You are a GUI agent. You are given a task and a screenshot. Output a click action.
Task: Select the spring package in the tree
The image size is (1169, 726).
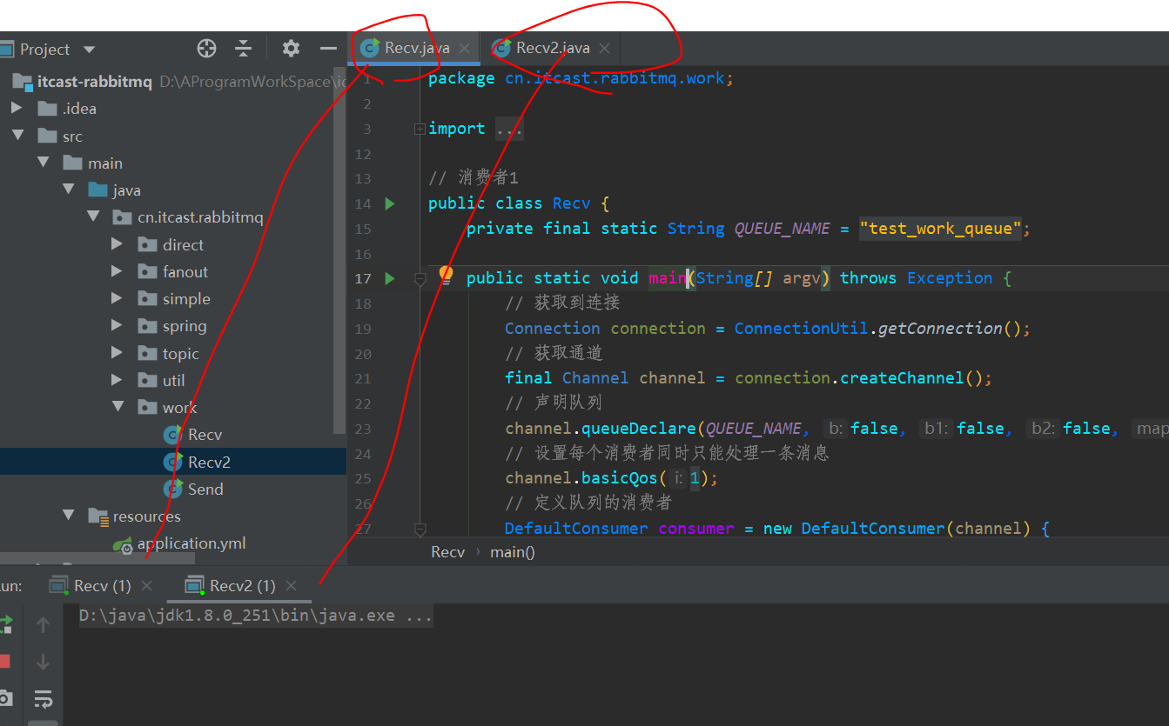tap(185, 326)
